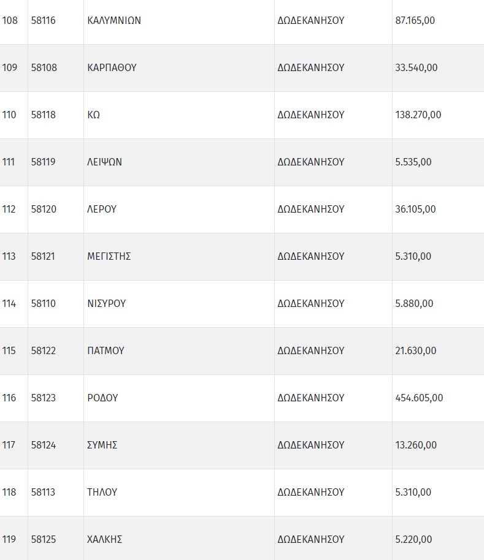Screen dimensions: 484x560
Task: Click the ΤΗΛΟΥ municipality name
Action: (x=102, y=492)
